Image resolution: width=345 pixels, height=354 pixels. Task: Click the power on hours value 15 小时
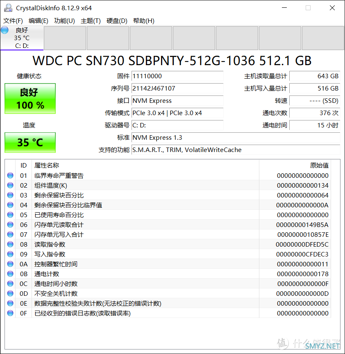pos(315,125)
